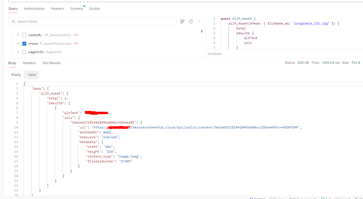Image resolution: width=363 pixels, height=199 pixels.
Task: Enable the pageInfo checkbox
Action: point(24,52)
